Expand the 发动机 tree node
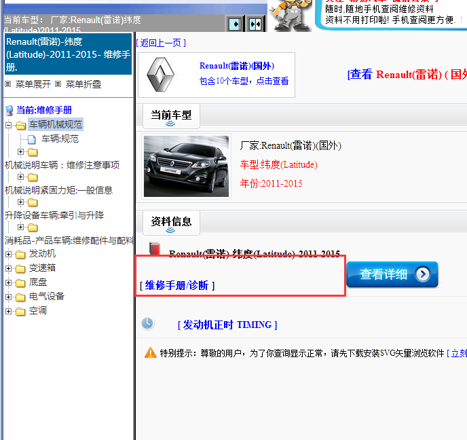Image resolution: width=467 pixels, height=440 pixels. pyautogui.click(x=8, y=255)
